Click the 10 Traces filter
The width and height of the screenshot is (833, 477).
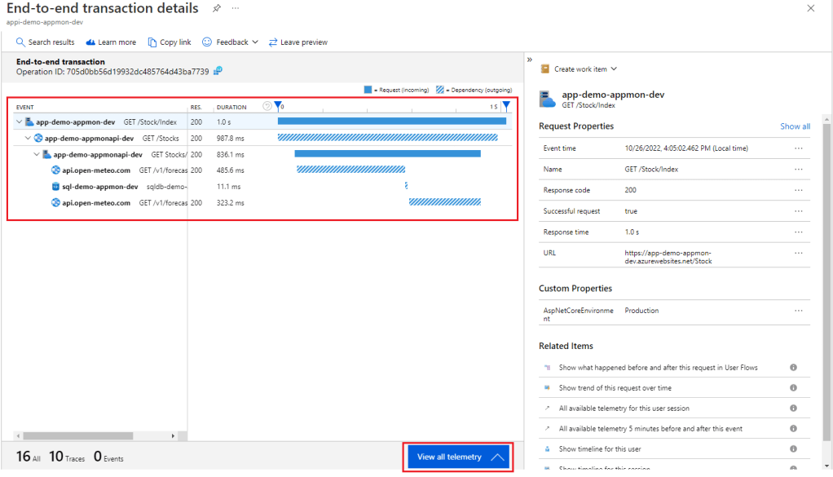point(67,457)
